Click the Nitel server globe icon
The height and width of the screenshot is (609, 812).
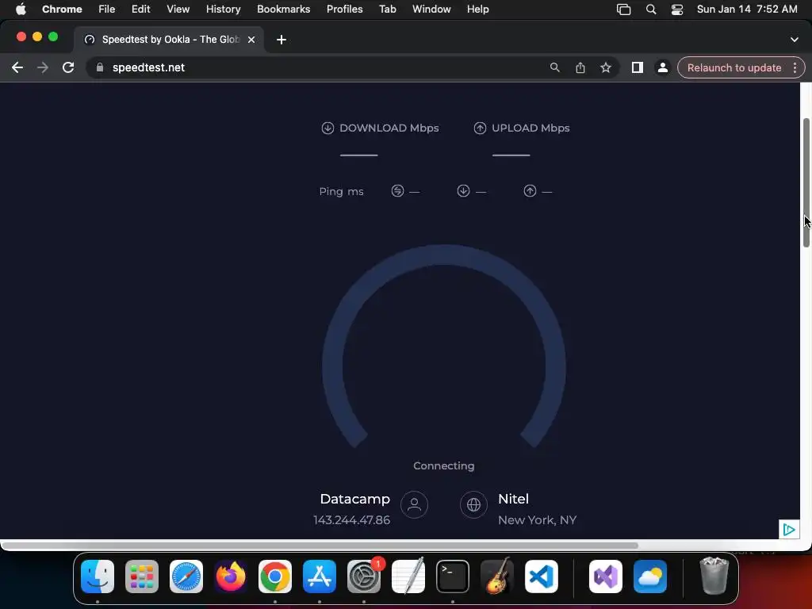[473, 504]
